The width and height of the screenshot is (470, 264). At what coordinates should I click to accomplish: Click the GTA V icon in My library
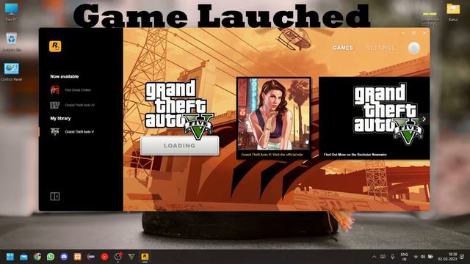(55, 132)
